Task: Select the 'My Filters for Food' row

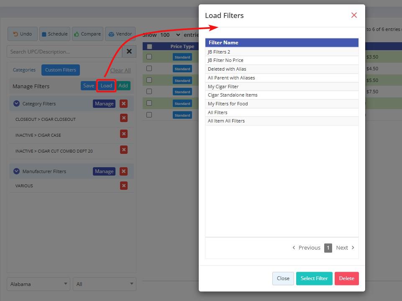Action: coord(282,104)
